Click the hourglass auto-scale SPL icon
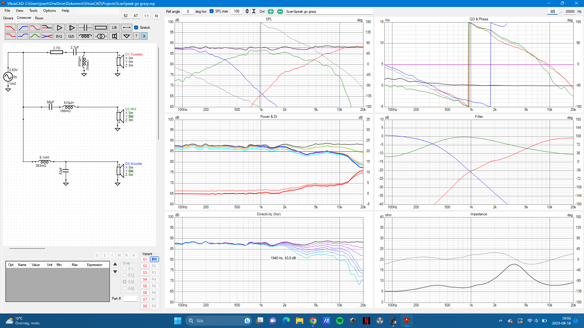 click(254, 11)
